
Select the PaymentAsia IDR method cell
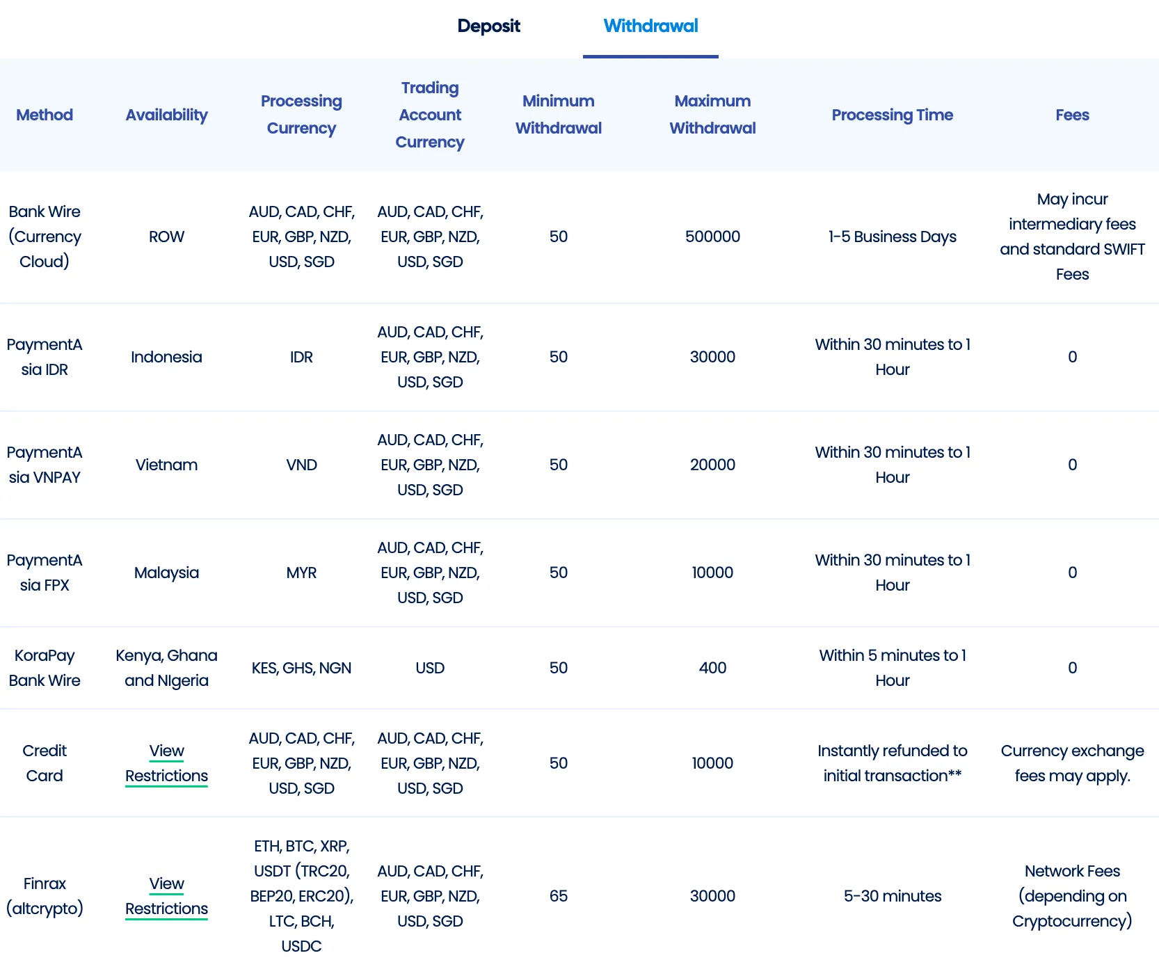coord(45,357)
